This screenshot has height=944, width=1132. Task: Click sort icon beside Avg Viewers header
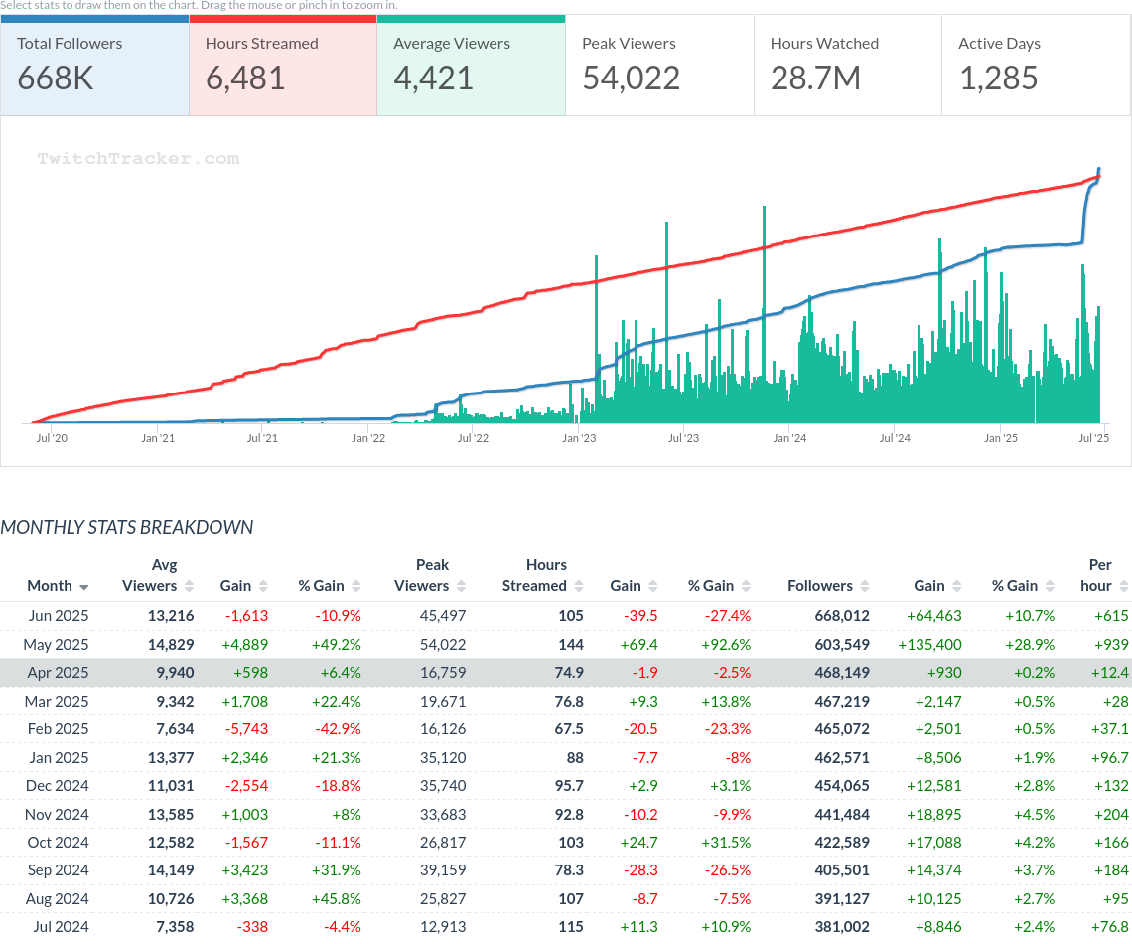[189, 586]
